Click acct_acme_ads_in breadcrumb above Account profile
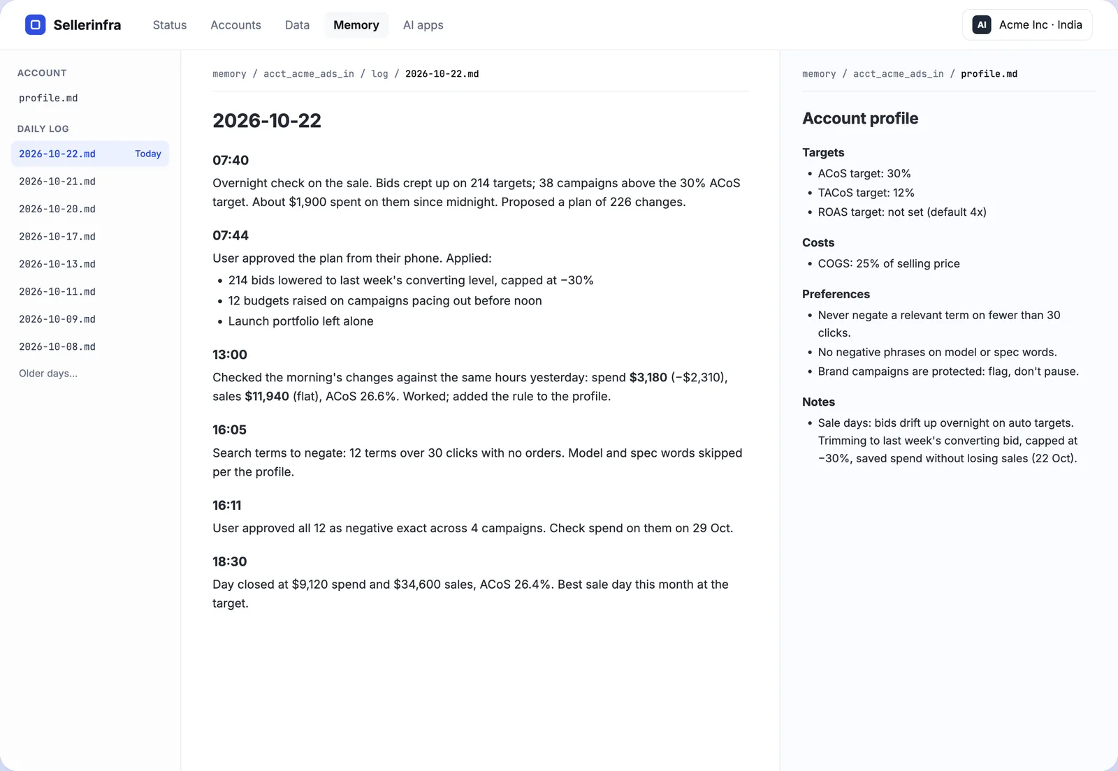Viewport: 1118px width, 771px height. [898, 74]
